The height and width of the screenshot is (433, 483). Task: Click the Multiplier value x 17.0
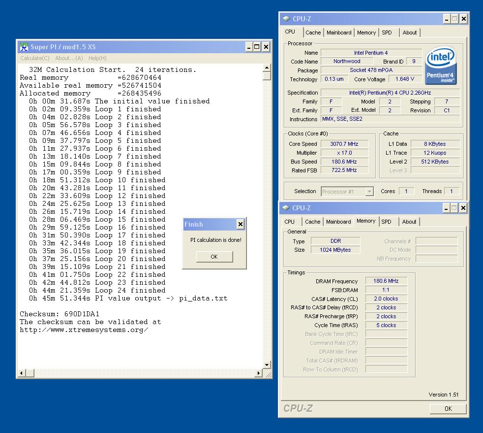coord(344,153)
